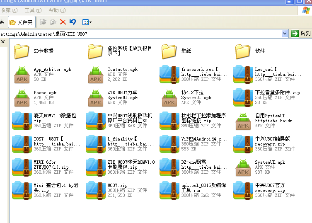Click the App_Arbiter.apk file name
Screen dimensions: 312x223
click(x=53, y=69)
